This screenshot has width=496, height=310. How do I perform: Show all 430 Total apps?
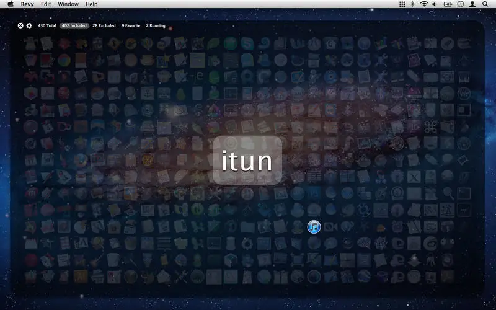[47, 25]
